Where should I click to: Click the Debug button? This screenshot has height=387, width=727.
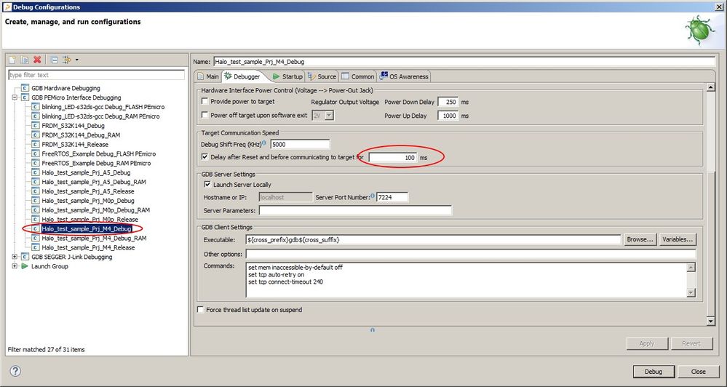(x=653, y=372)
